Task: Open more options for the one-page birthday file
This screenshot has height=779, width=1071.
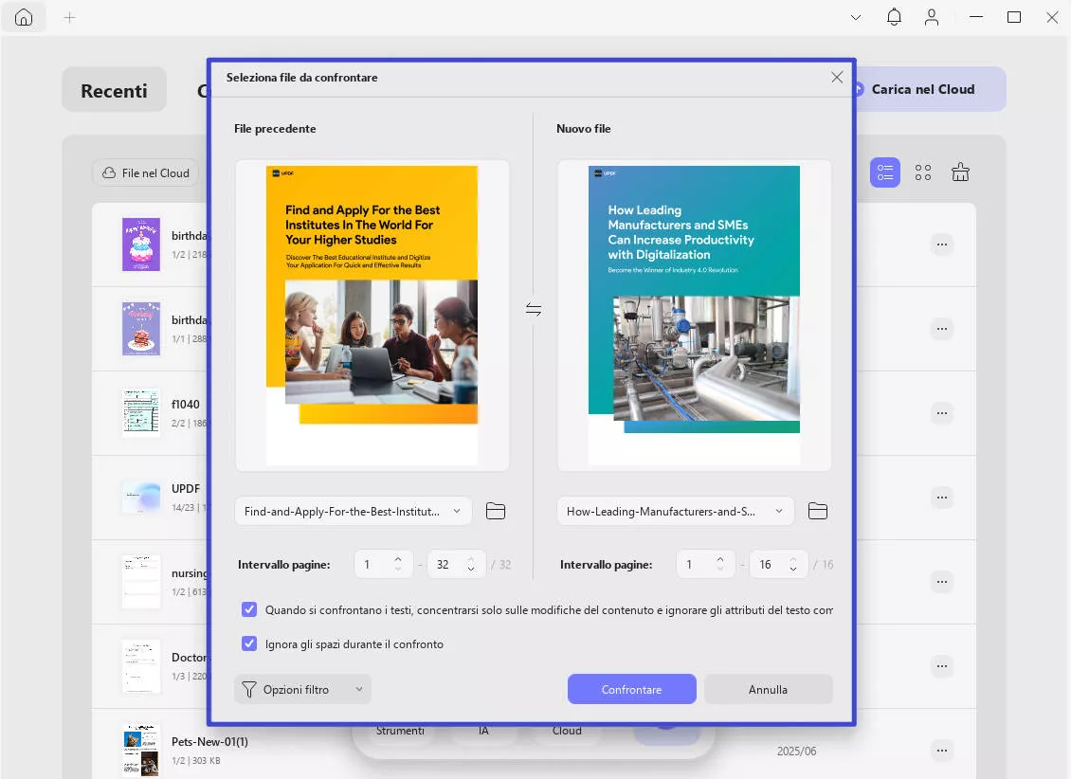Action: pyautogui.click(x=942, y=329)
